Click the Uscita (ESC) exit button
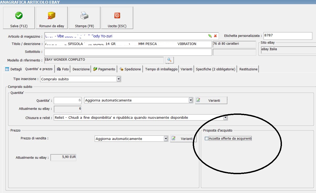The width and height of the screenshot is (316, 193). (x=117, y=18)
